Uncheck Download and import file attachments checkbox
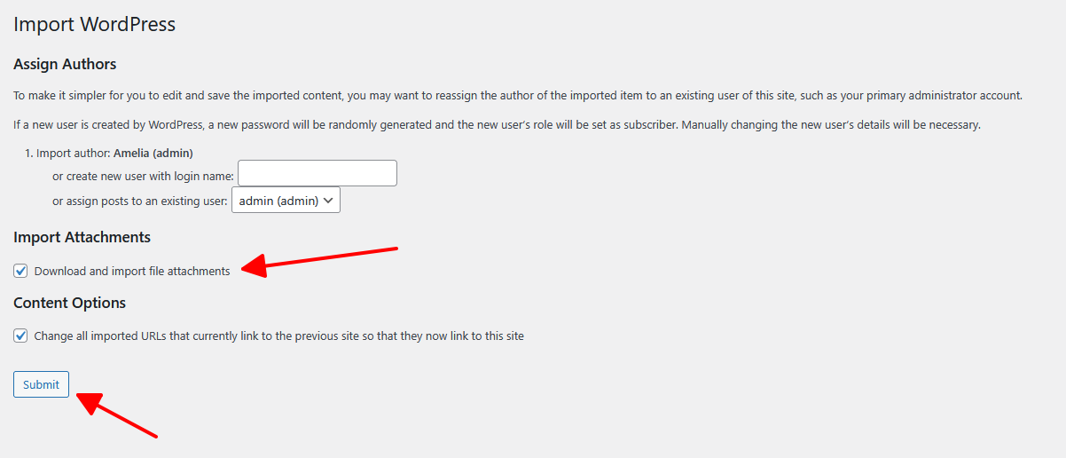The height and width of the screenshot is (458, 1066). pyautogui.click(x=21, y=271)
